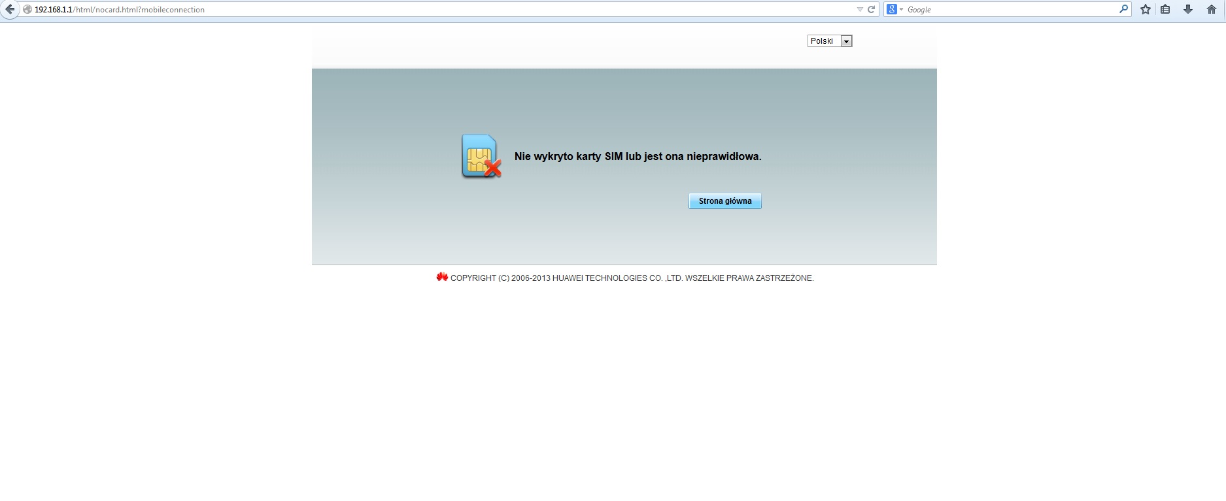1226x501 pixels.
Task: Bookmark this page with the star icon
Action: pos(1146,9)
